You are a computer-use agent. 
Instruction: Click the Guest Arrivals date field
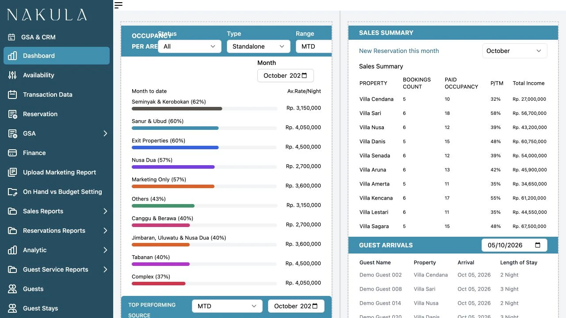coord(514,245)
